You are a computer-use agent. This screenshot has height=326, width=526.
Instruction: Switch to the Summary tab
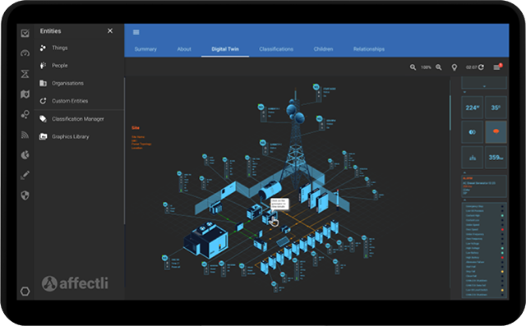(145, 49)
